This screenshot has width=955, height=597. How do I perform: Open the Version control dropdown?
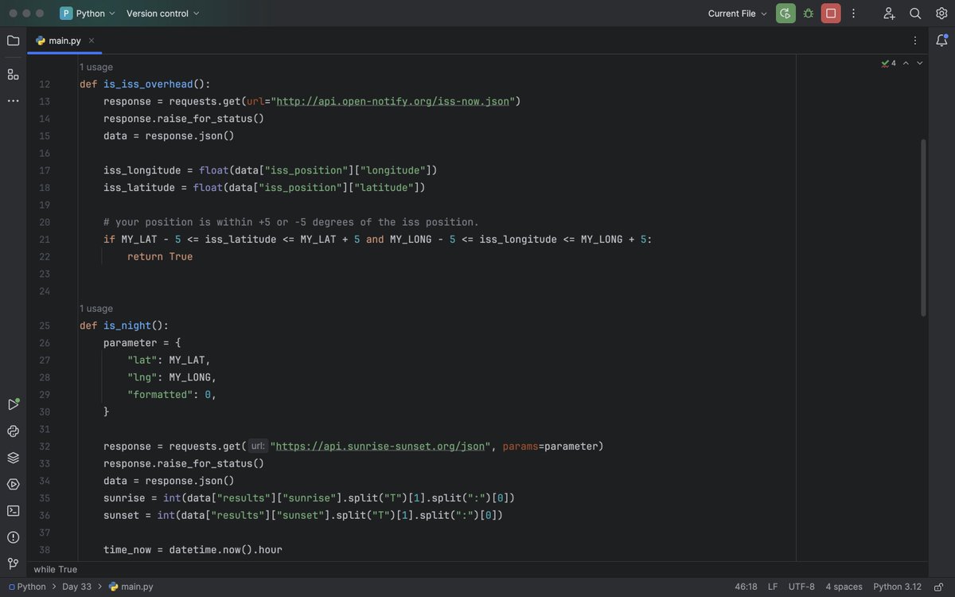click(163, 14)
